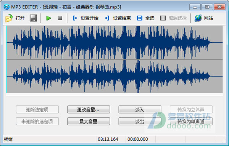Click the 设置结束 set-end marker icon
Screen dimensions: 229x146
pyautogui.click(x=107, y=18)
